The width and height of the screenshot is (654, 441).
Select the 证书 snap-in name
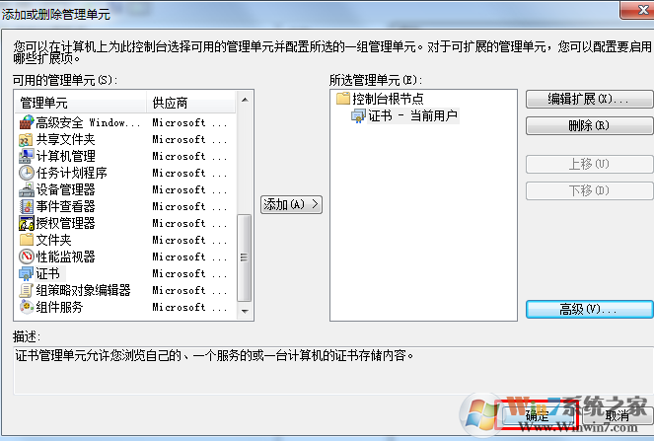[47, 273]
